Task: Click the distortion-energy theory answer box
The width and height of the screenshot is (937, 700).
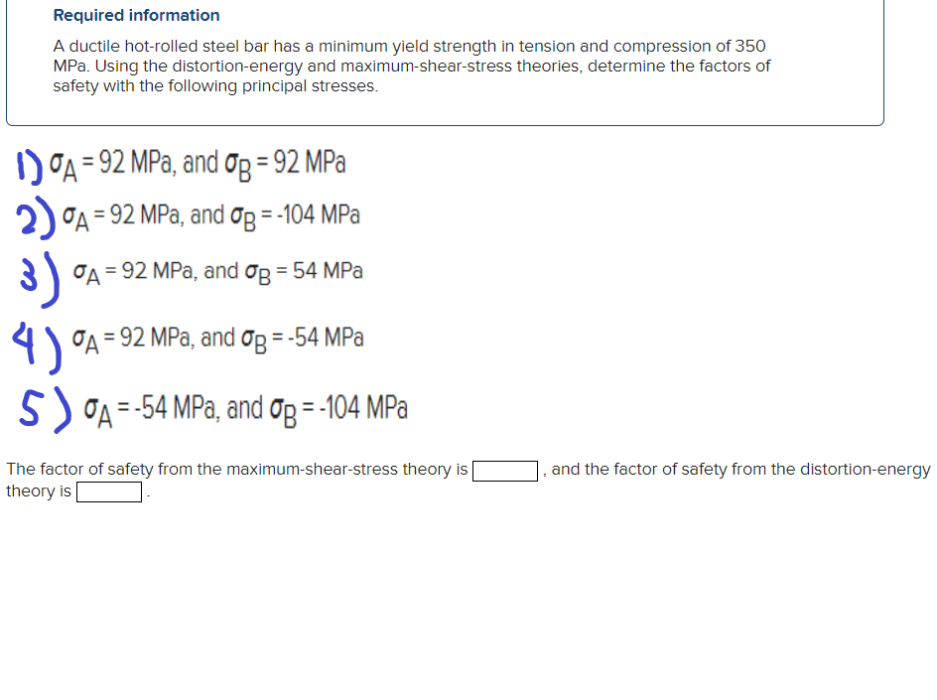Action: [108, 491]
